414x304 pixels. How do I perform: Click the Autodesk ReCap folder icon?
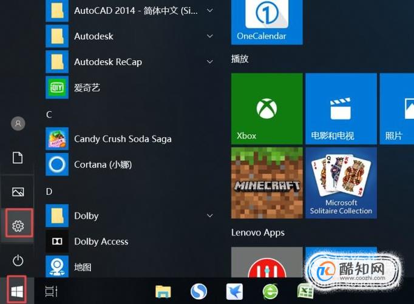tap(57, 62)
